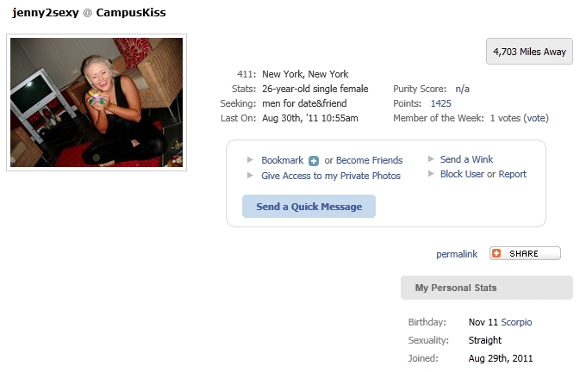
Task: Click the arrow bullet before Send a Wink
Action: [x=431, y=158]
